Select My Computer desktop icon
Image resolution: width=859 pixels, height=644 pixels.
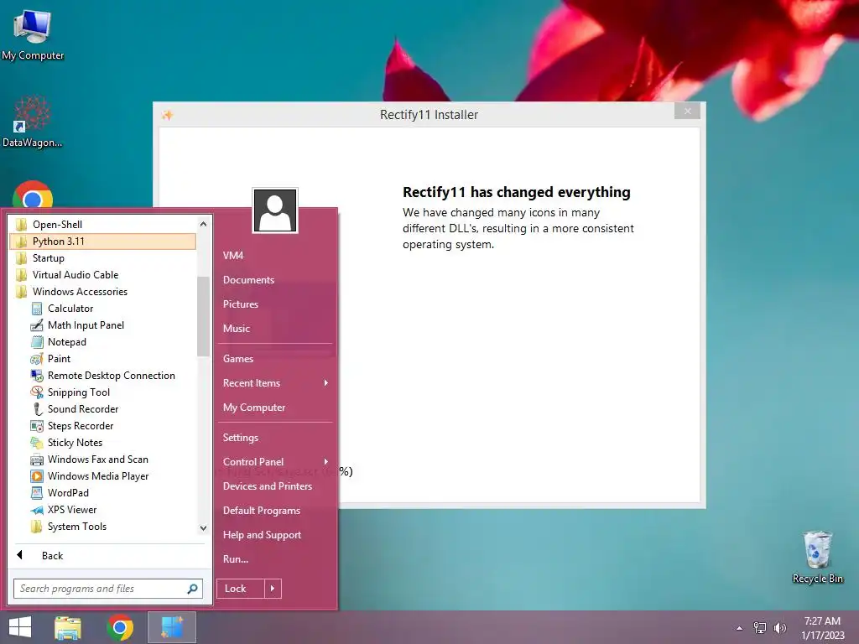tap(33, 34)
